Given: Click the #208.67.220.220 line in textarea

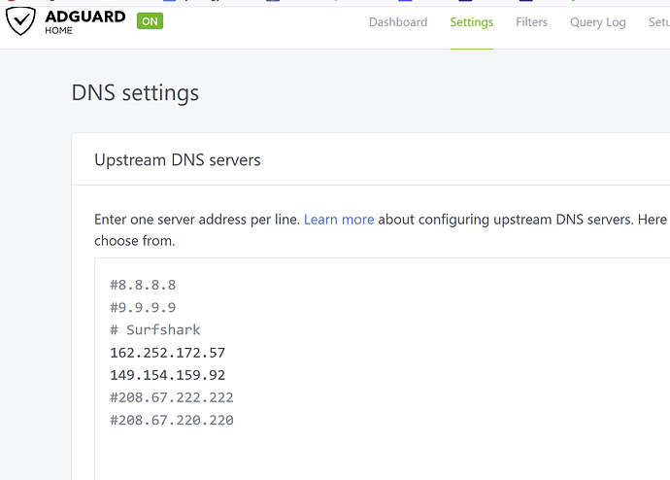Looking at the screenshot, I should coord(171,420).
